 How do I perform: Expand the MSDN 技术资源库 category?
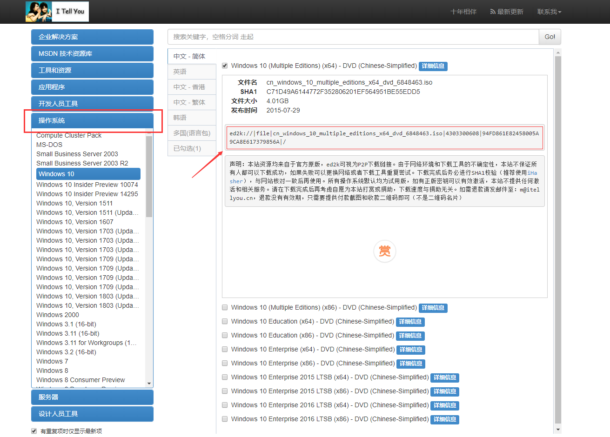click(x=92, y=53)
